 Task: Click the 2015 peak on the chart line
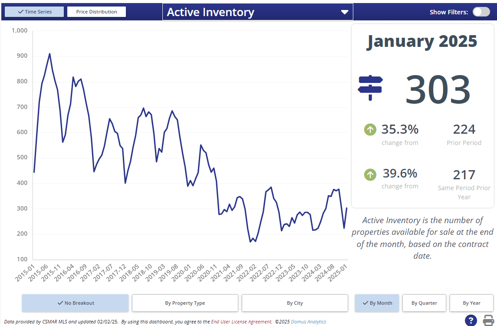click(x=49, y=54)
